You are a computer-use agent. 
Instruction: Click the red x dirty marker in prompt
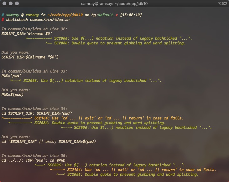point(117,15)
